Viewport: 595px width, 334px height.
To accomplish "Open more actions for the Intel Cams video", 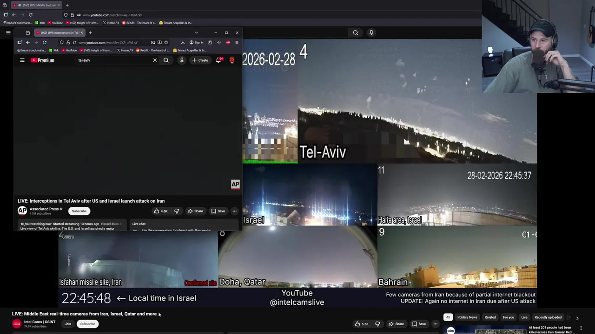I will 436,324.
